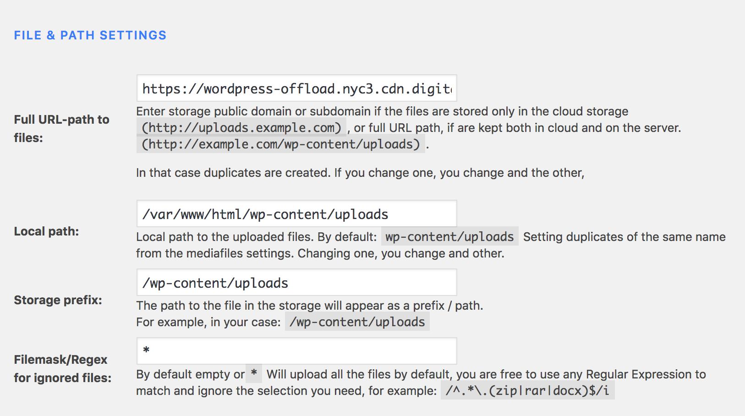Focus the Local path text box

[x=296, y=214]
